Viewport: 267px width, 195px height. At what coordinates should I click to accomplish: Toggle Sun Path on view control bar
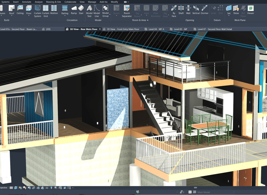(x=20, y=188)
